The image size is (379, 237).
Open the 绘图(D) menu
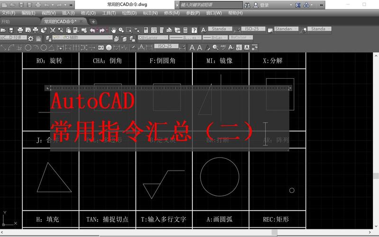point(130,13)
